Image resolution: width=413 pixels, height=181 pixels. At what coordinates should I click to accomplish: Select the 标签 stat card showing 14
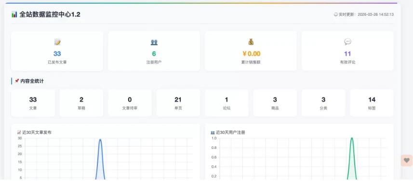point(372,103)
